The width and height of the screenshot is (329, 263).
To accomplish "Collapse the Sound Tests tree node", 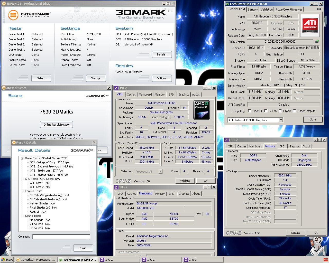I will (22, 216).
